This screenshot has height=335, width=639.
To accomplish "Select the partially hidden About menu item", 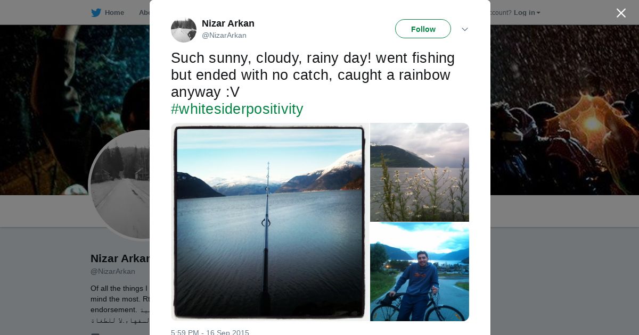I will tap(144, 13).
